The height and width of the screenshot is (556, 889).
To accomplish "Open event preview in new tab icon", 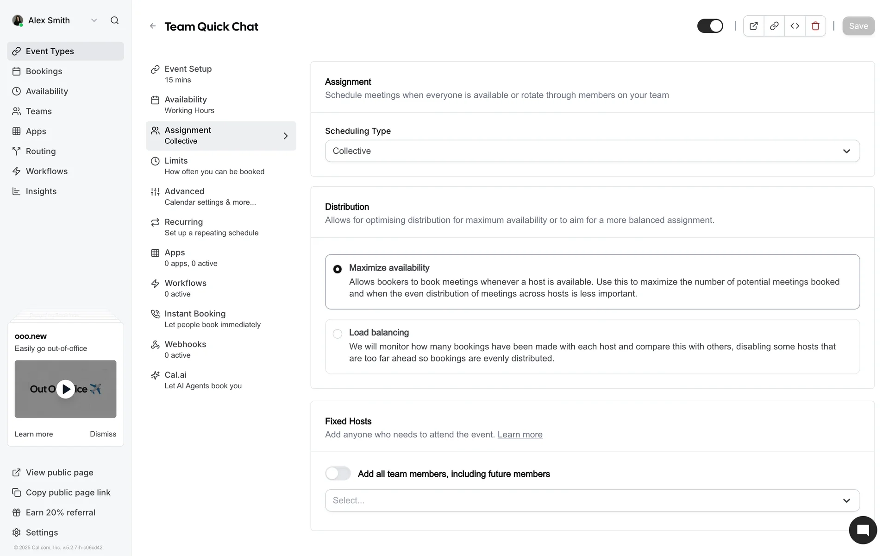I will click(753, 26).
